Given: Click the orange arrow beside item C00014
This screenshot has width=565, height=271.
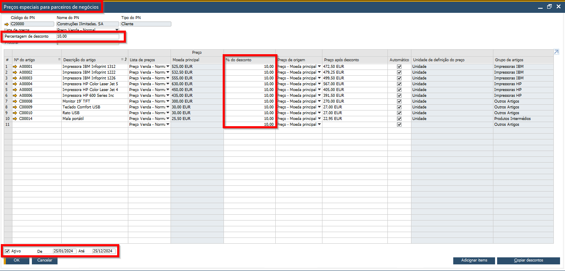Looking at the screenshot, I should point(15,119).
